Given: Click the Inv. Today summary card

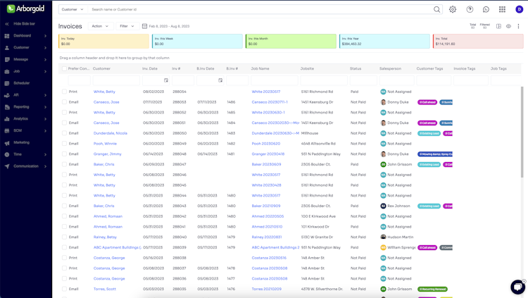Looking at the screenshot, I should point(103,41).
